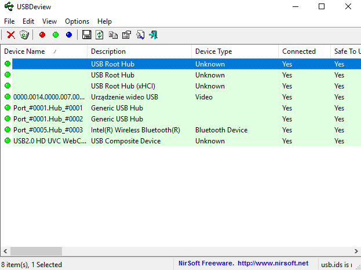Click the exit door icon
Screen dimensions: 361x270
(x=153, y=35)
